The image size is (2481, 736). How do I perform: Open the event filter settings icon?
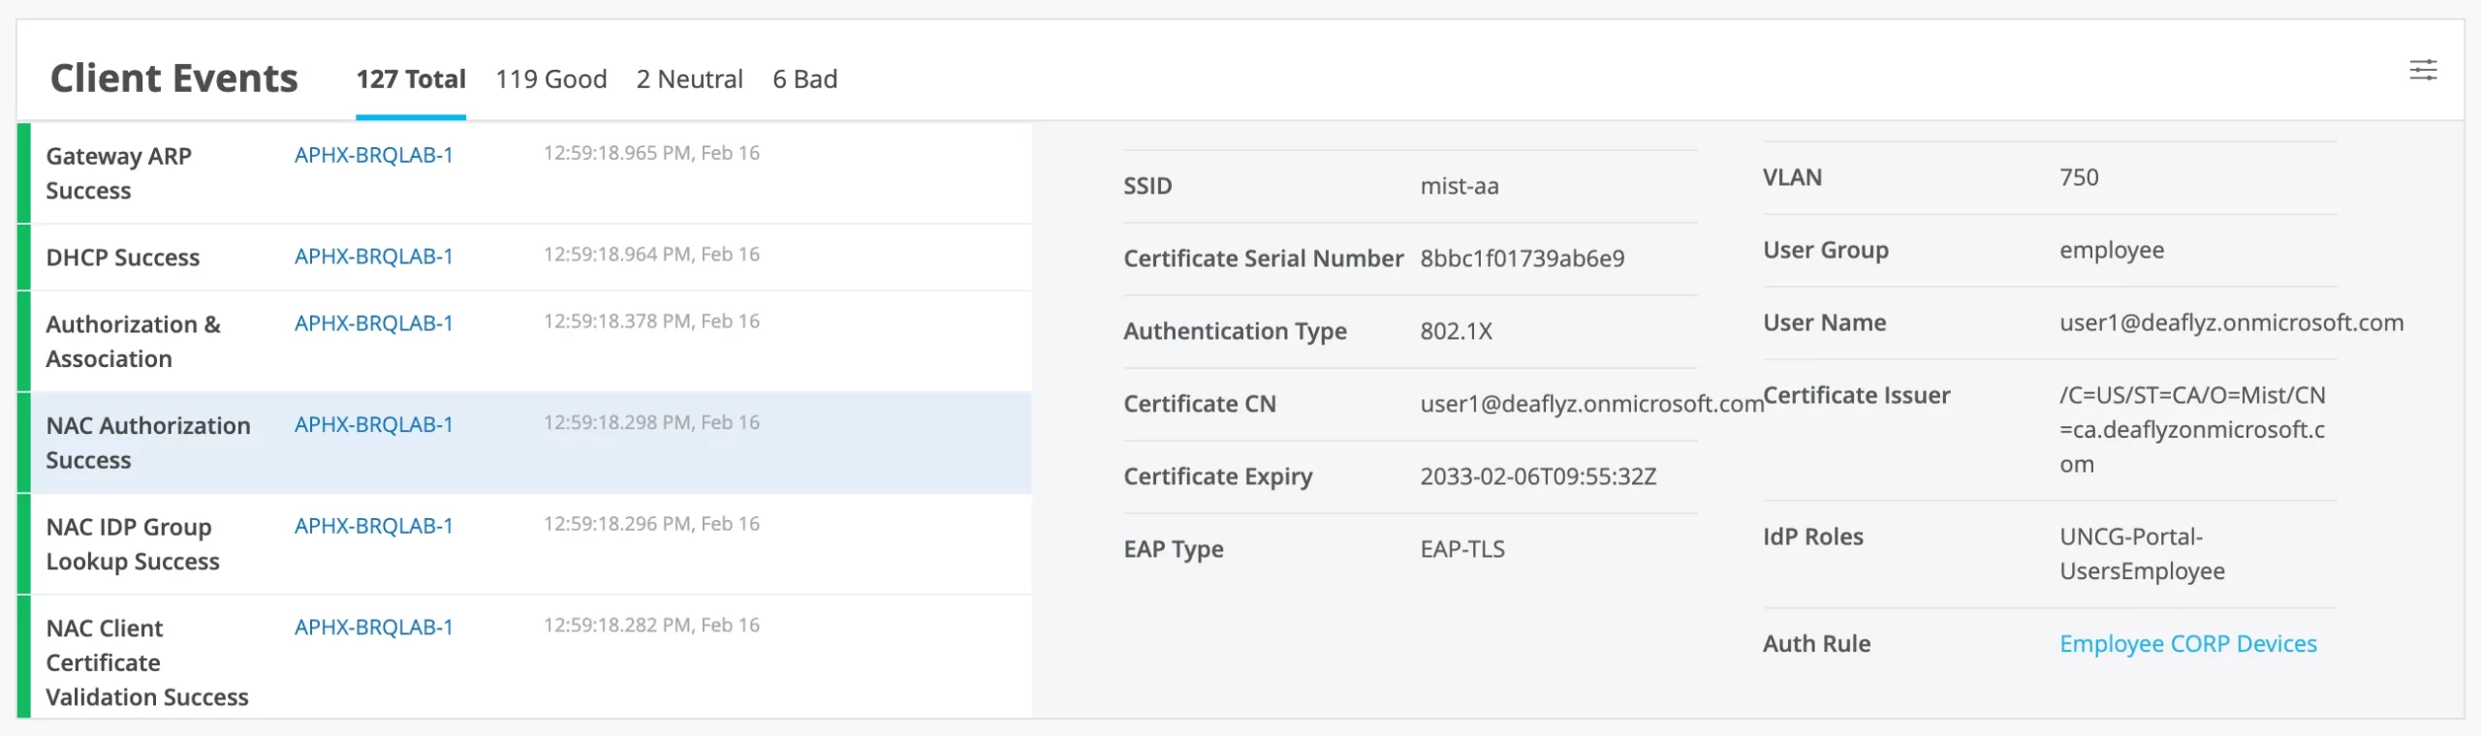point(2423,70)
